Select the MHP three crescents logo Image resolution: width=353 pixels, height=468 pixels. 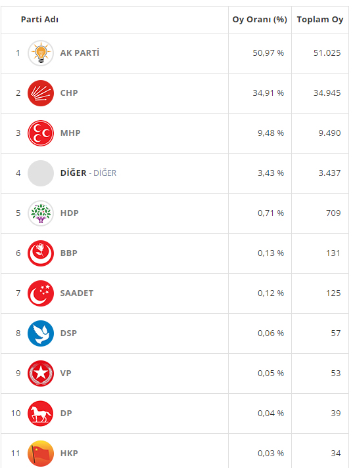tap(41, 133)
